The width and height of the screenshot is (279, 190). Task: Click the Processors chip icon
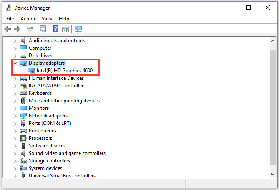[23, 138]
